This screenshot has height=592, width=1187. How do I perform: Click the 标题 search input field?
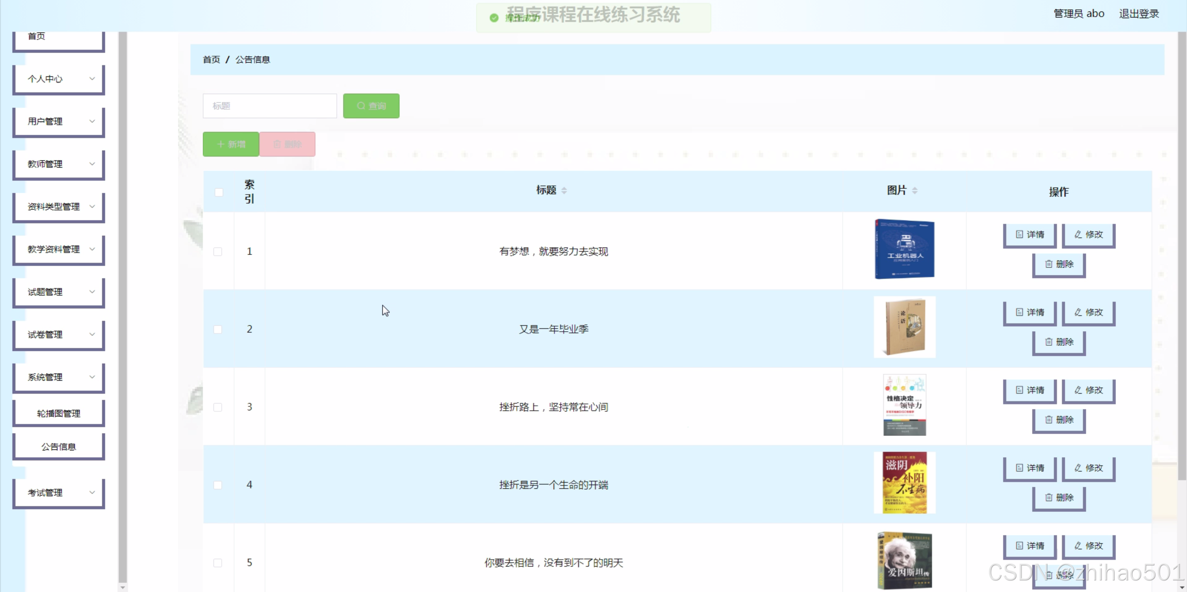(269, 106)
